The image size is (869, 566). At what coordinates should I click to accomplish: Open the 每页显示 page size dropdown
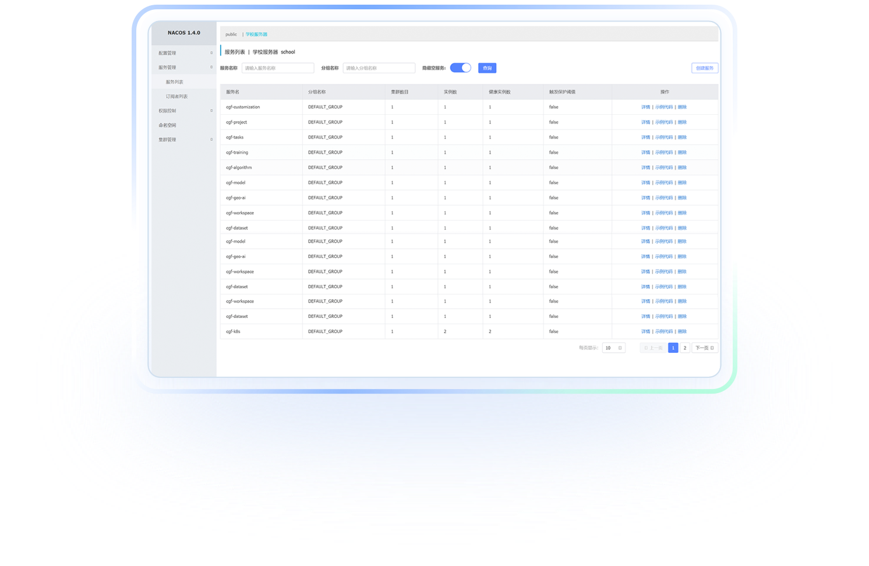613,348
